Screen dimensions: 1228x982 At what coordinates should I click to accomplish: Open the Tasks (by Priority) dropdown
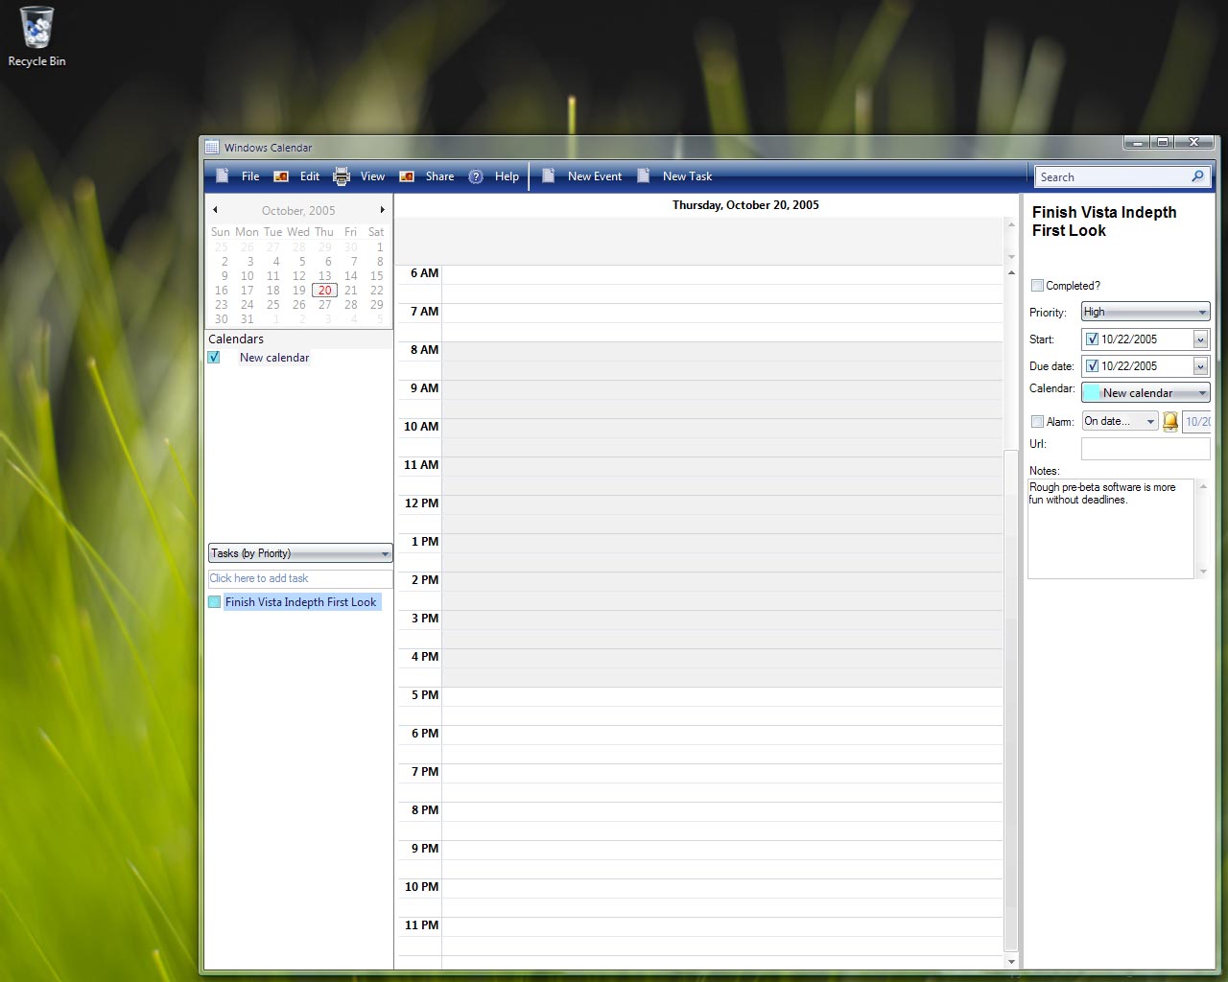[300, 553]
